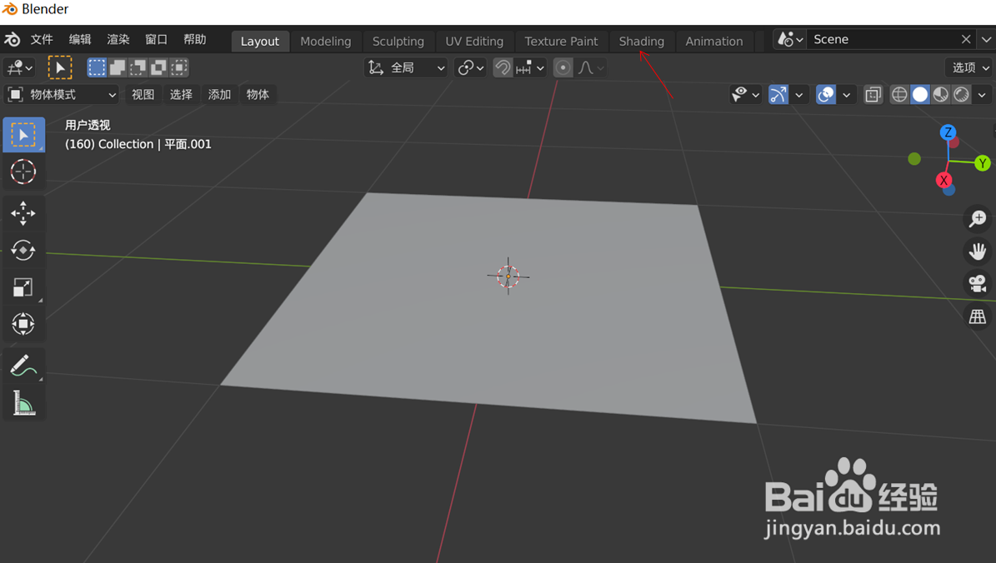Open the 渲染 menu

click(117, 38)
